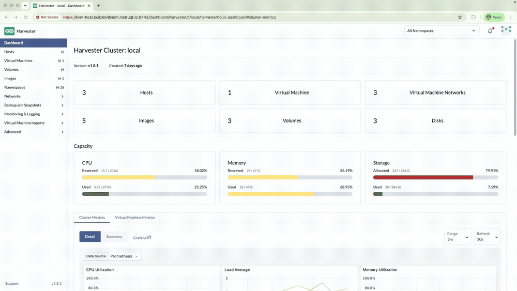Click the Storage 79.91% value

492,171
